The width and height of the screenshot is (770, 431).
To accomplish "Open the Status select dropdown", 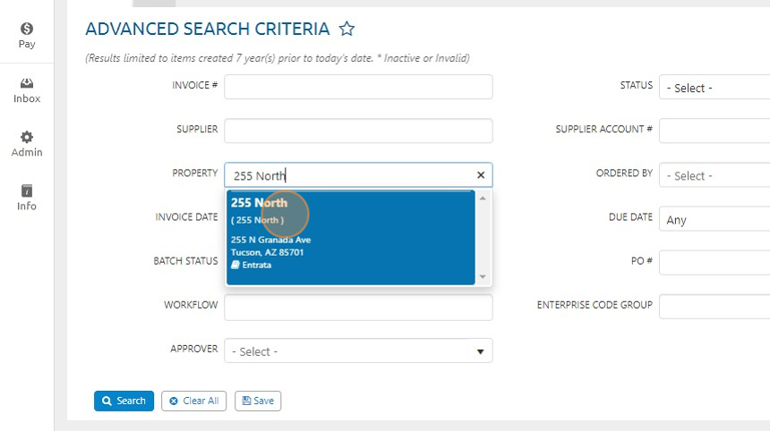I will (x=714, y=88).
